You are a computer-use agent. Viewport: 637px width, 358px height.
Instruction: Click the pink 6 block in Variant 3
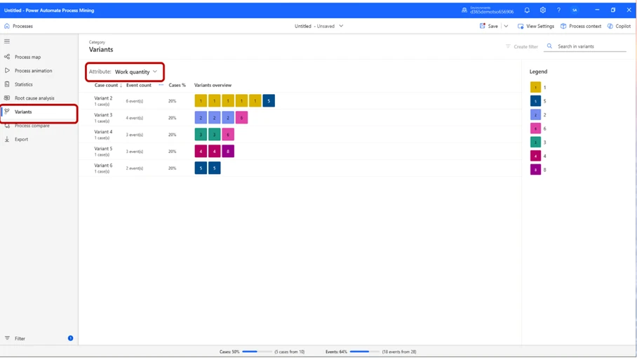point(241,118)
